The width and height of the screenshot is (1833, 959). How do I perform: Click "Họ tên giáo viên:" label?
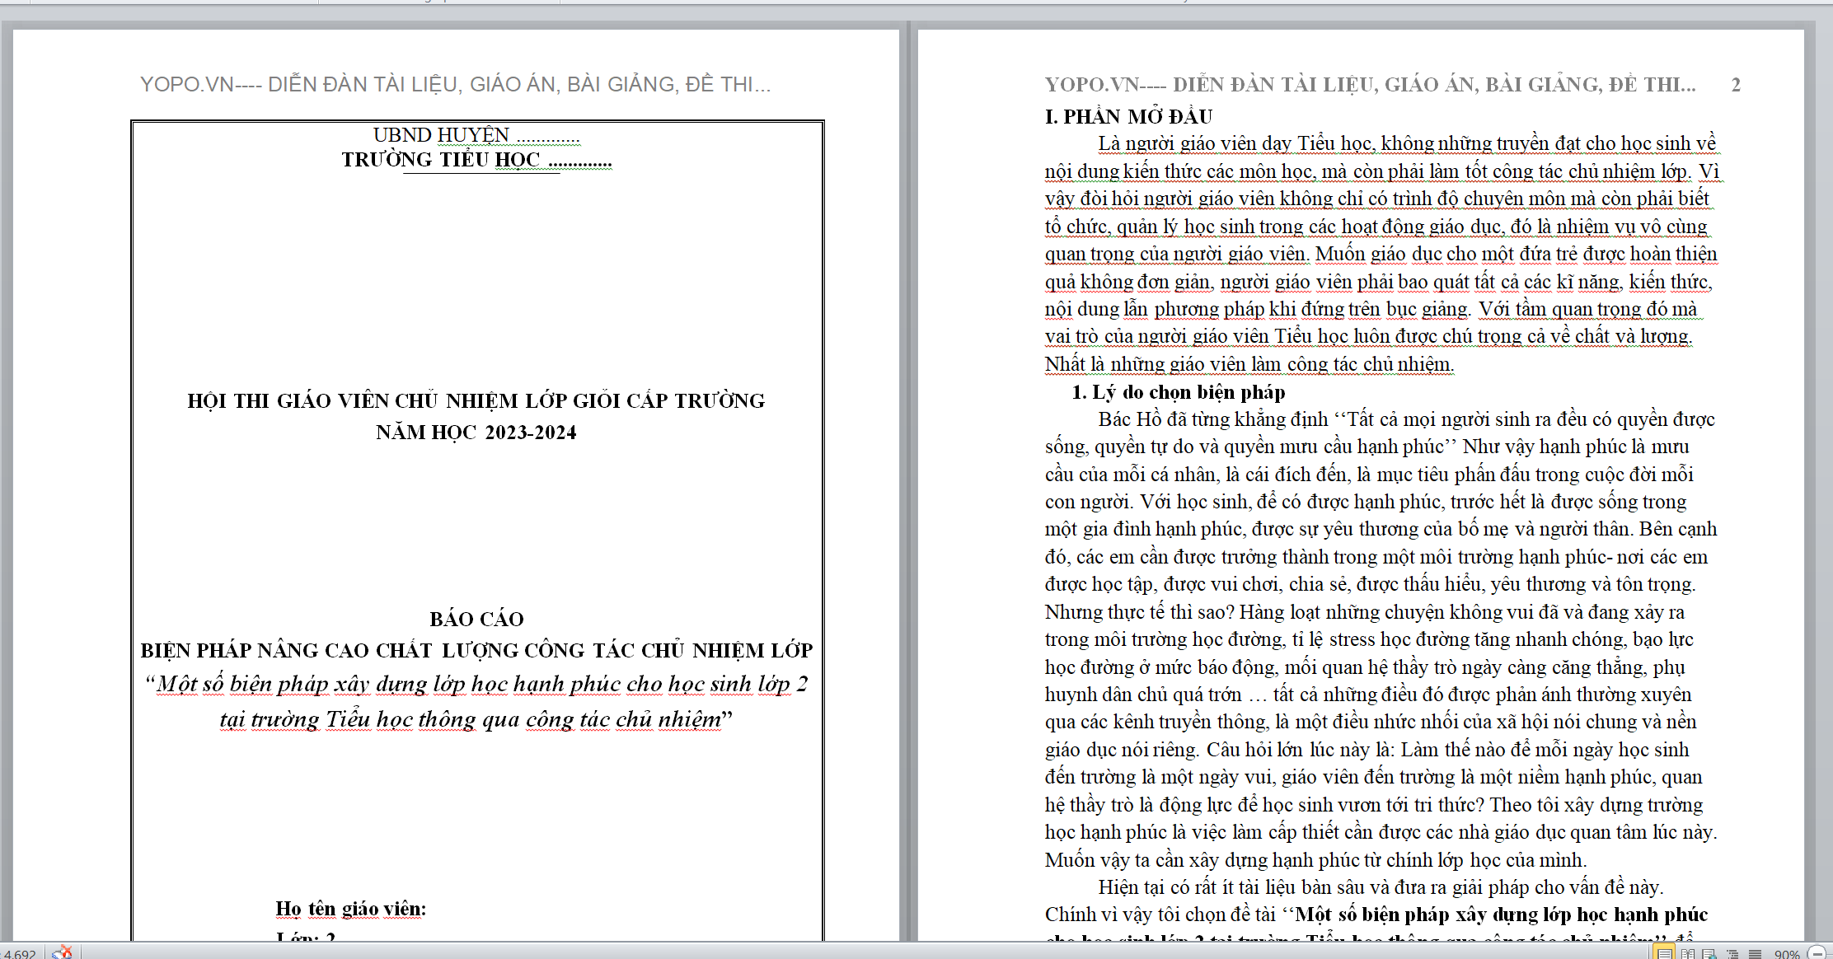[351, 909]
